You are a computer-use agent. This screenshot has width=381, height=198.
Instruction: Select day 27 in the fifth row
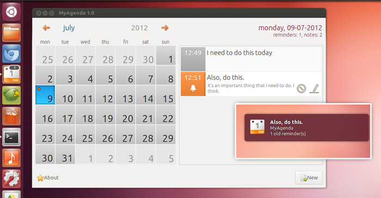click(126, 135)
